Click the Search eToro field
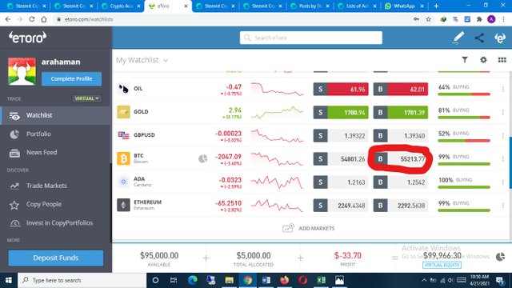This screenshot has height=288, width=512. pyautogui.click(x=311, y=38)
